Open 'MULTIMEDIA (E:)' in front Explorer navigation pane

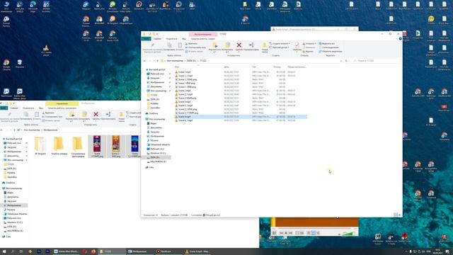158,161
